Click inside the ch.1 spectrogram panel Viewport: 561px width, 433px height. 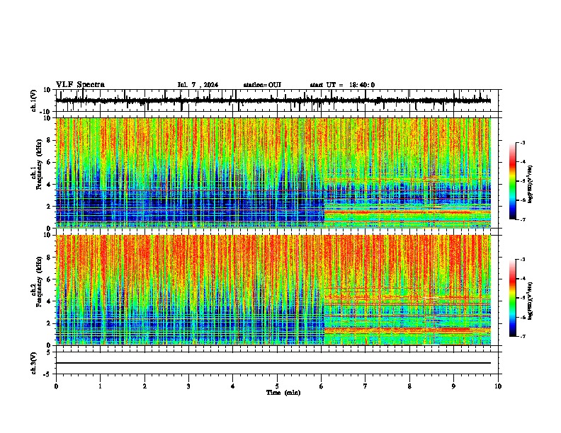[x=273, y=173]
